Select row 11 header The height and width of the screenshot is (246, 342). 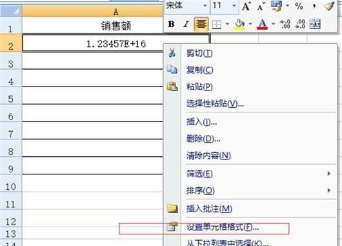coord(11,201)
